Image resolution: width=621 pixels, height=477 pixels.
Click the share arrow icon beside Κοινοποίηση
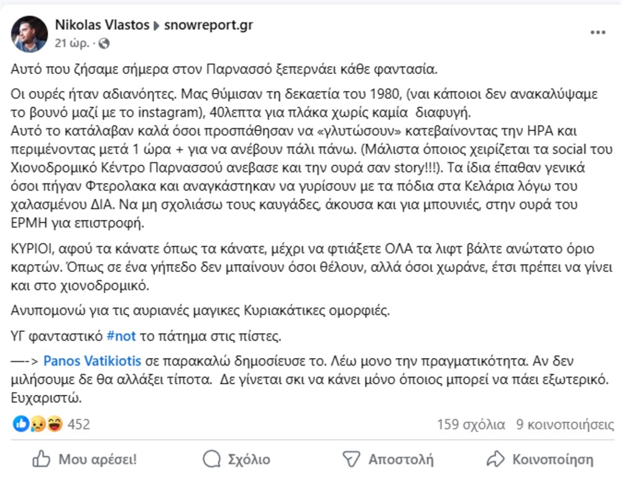tap(494, 460)
